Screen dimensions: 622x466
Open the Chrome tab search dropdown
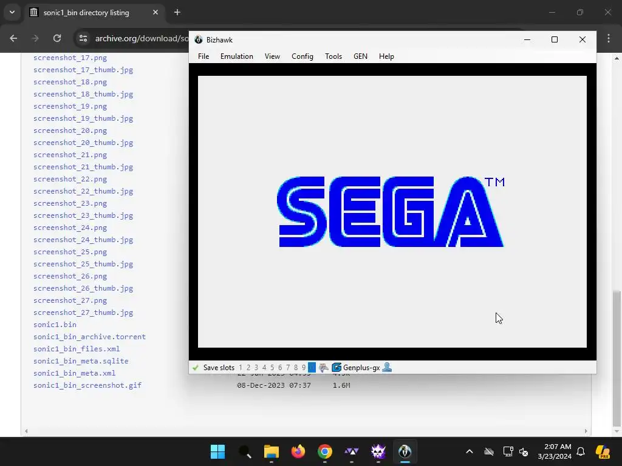pyautogui.click(x=12, y=12)
